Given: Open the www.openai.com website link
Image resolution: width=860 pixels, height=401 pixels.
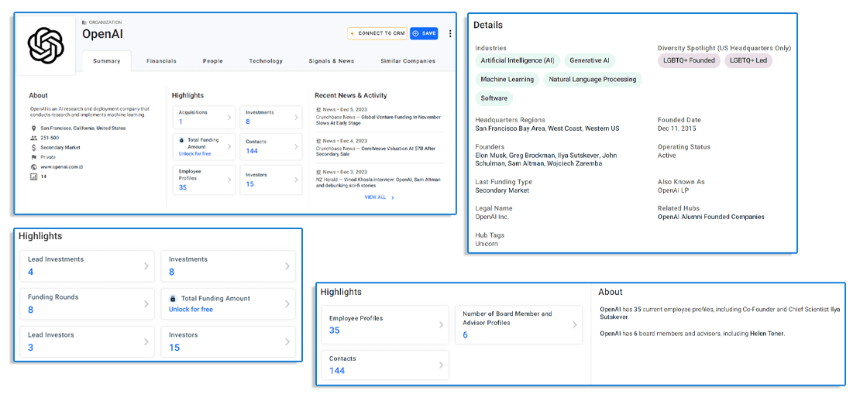Looking at the screenshot, I should (x=61, y=166).
